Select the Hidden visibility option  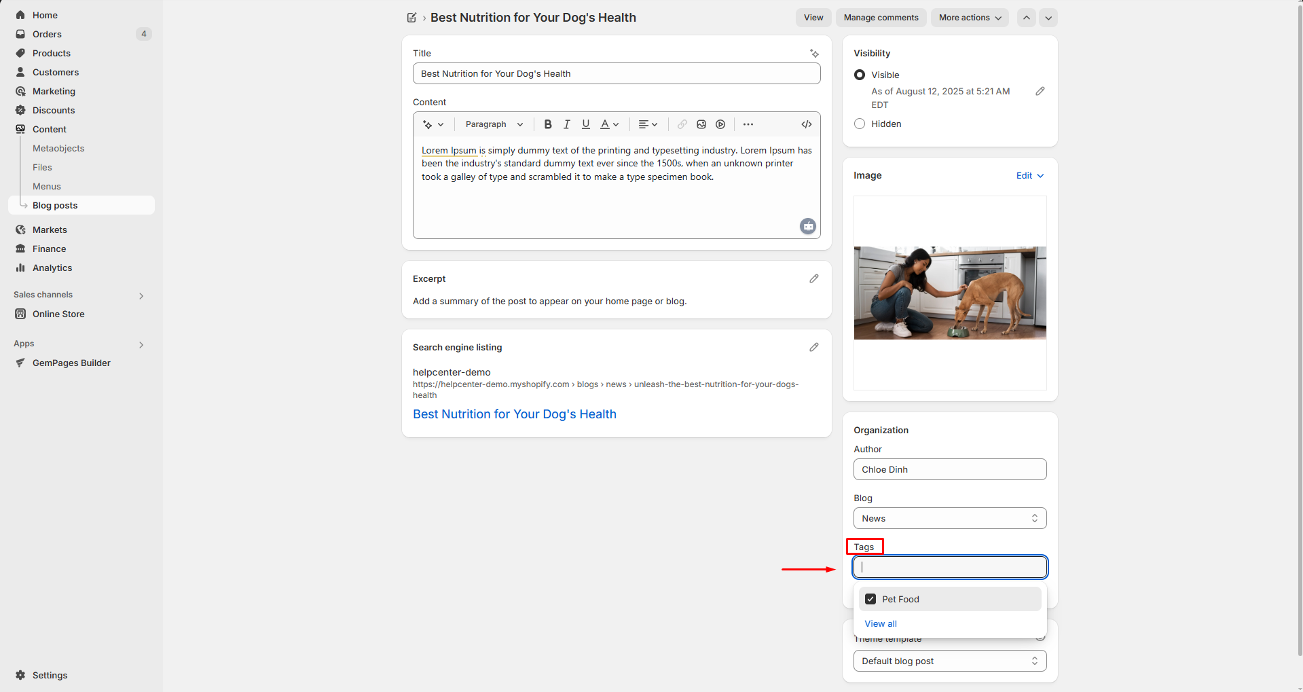pos(860,124)
